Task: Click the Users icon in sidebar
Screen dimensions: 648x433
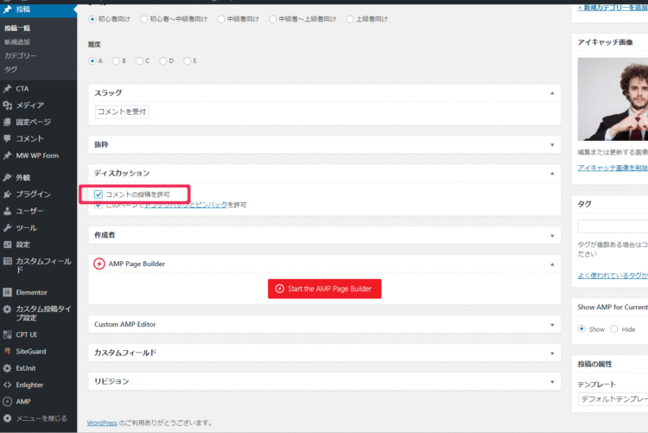Action: coord(8,211)
